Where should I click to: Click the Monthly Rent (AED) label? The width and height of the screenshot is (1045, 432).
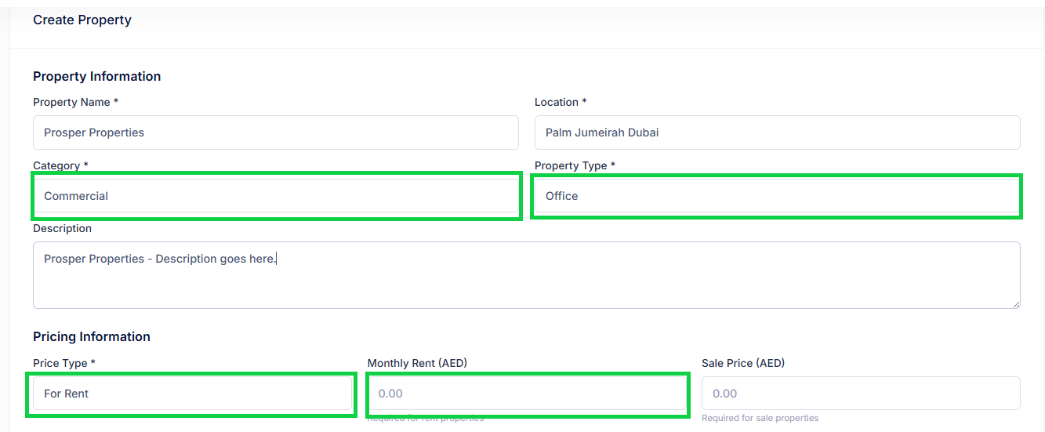417,363
